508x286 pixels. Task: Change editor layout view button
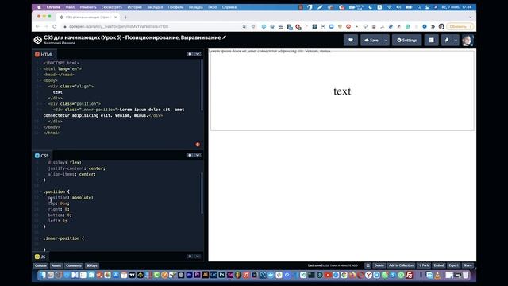(x=431, y=40)
